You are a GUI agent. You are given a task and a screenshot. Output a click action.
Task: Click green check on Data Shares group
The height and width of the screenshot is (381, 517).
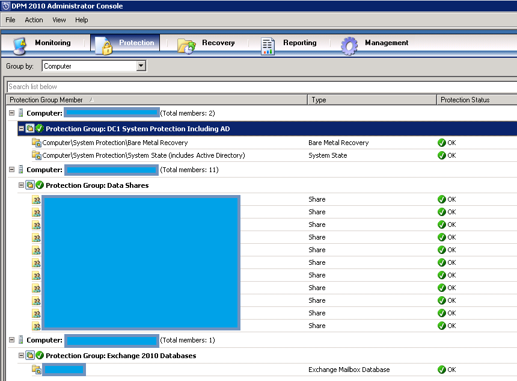40,185
